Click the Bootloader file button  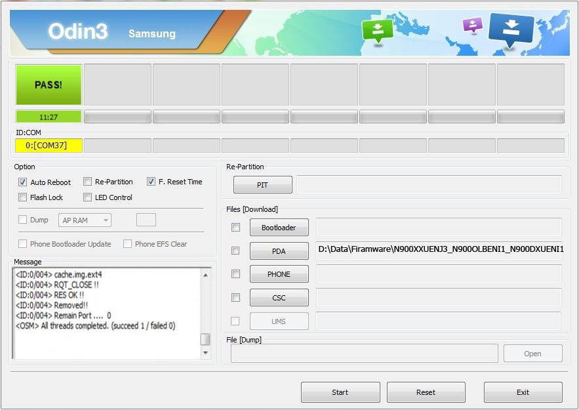click(279, 228)
